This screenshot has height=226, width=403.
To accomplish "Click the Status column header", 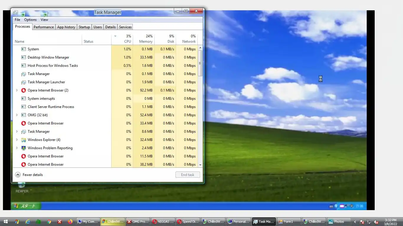I will 96,39.
